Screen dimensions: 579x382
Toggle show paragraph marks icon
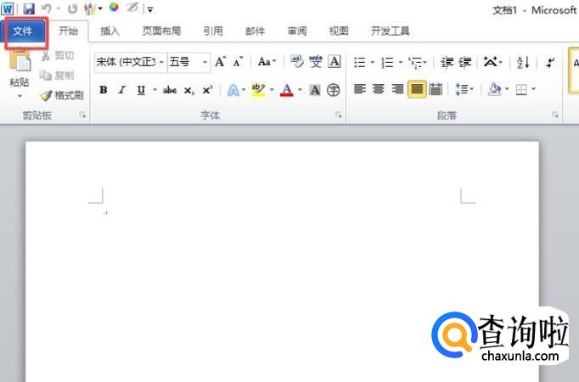point(550,62)
